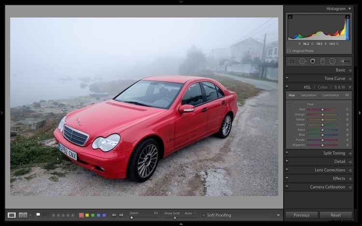The width and height of the screenshot is (362, 226).
Task: Switch to Loupe view mode
Action: click(12, 215)
